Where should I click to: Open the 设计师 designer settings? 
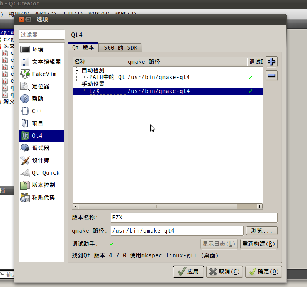coord(42,160)
